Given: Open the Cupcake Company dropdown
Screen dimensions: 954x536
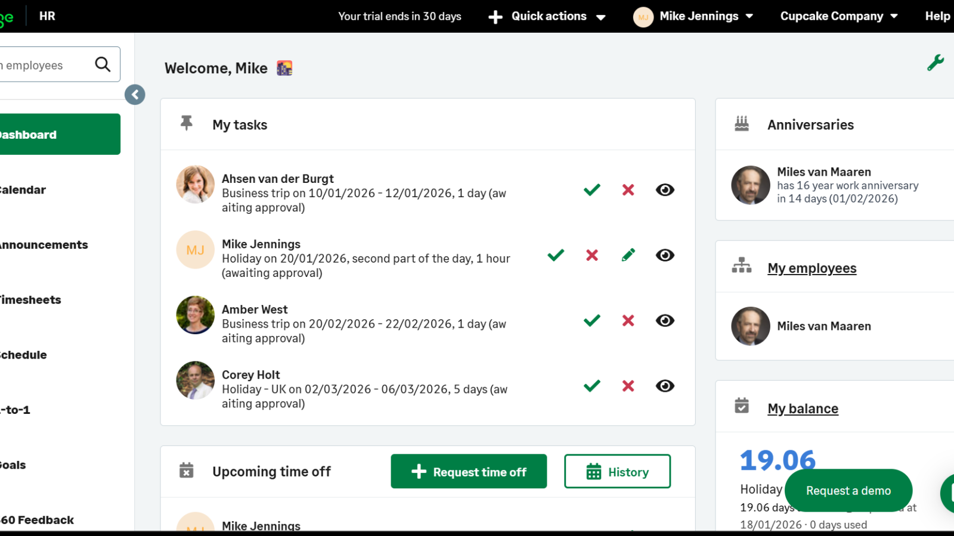Looking at the screenshot, I should 838,17.
